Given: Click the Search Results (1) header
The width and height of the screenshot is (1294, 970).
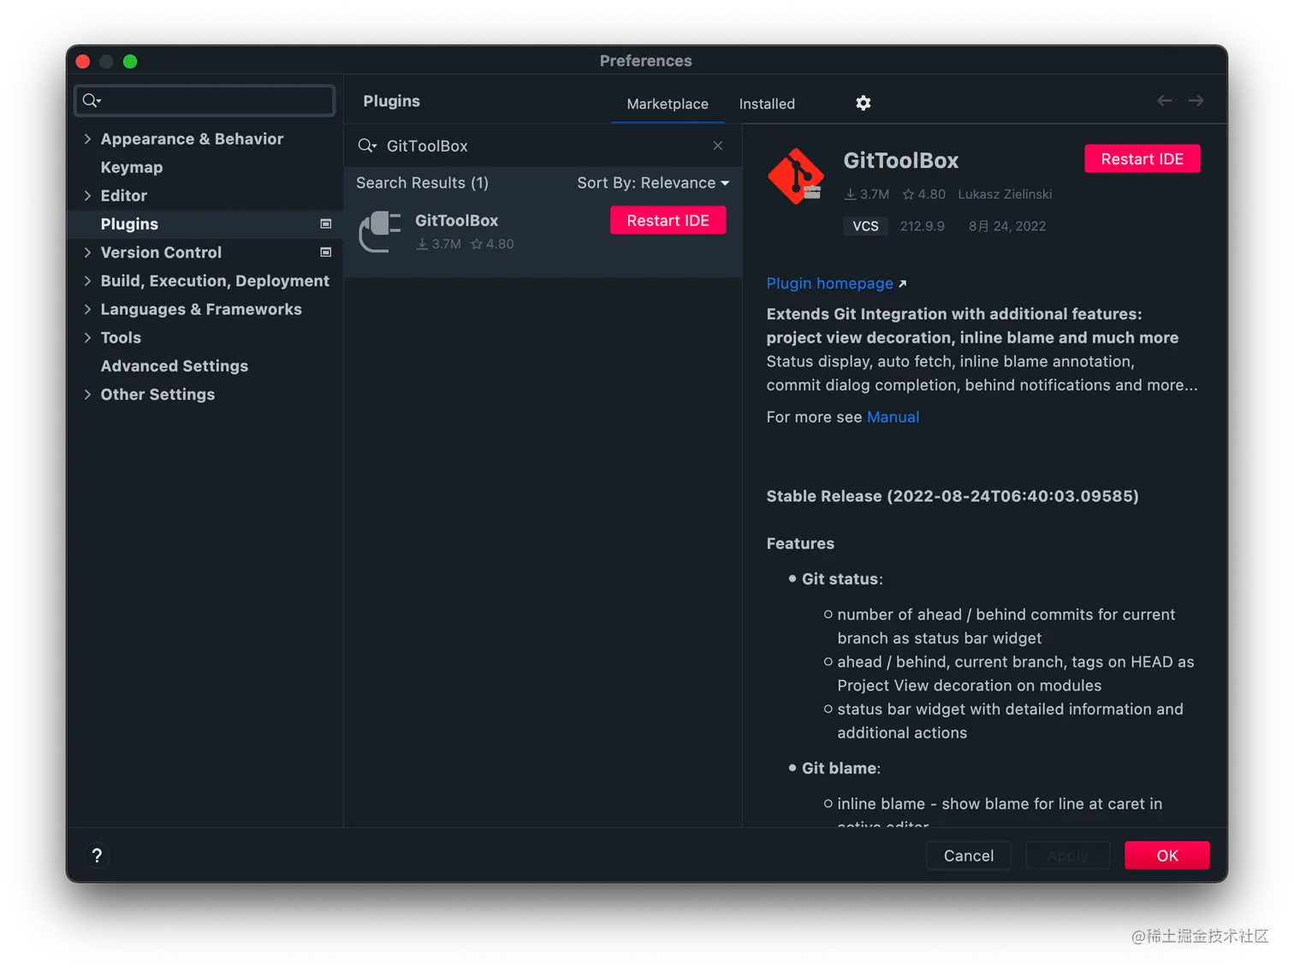Looking at the screenshot, I should pos(422,182).
